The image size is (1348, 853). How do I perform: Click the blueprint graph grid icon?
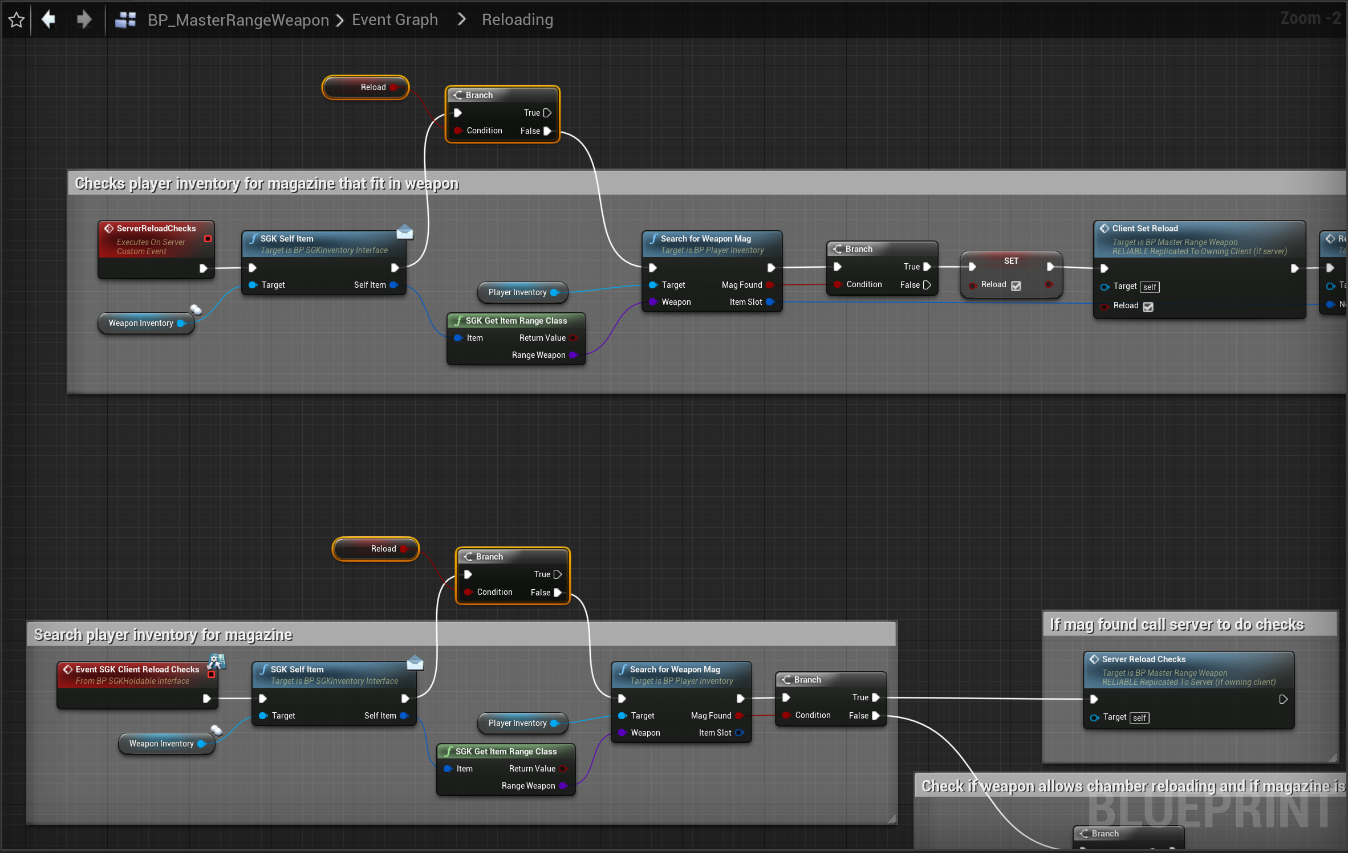[x=125, y=20]
